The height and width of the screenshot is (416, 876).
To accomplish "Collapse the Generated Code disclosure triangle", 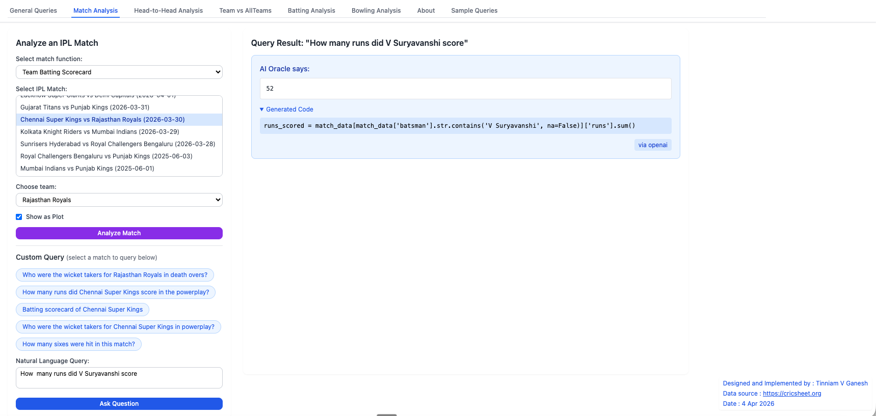I will pos(262,109).
